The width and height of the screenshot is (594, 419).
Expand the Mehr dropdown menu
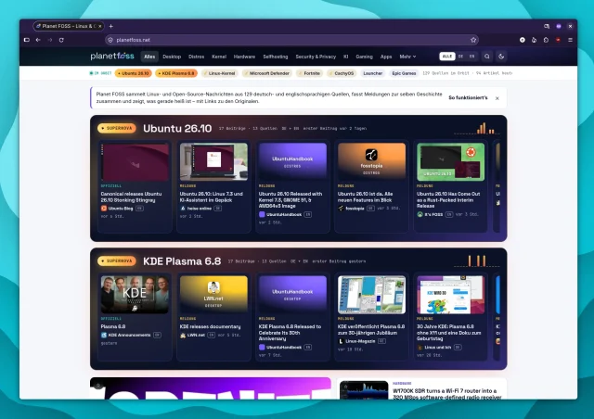click(407, 57)
